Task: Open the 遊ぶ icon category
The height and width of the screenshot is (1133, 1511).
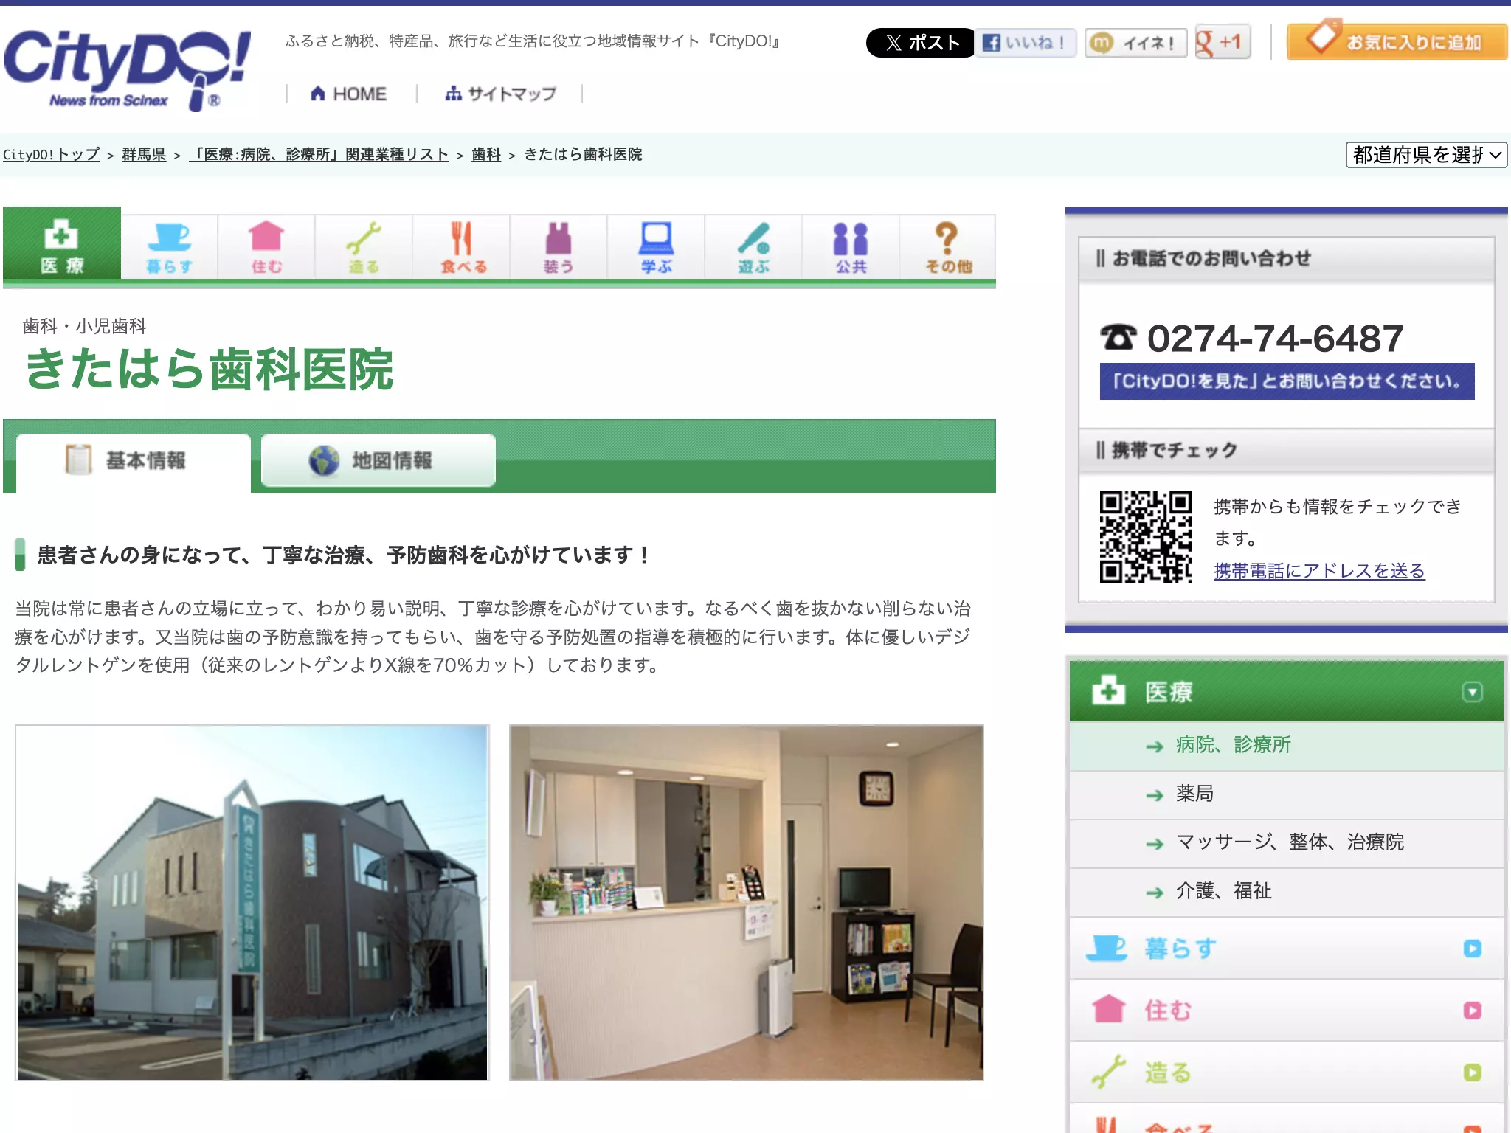Action: point(753,247)
